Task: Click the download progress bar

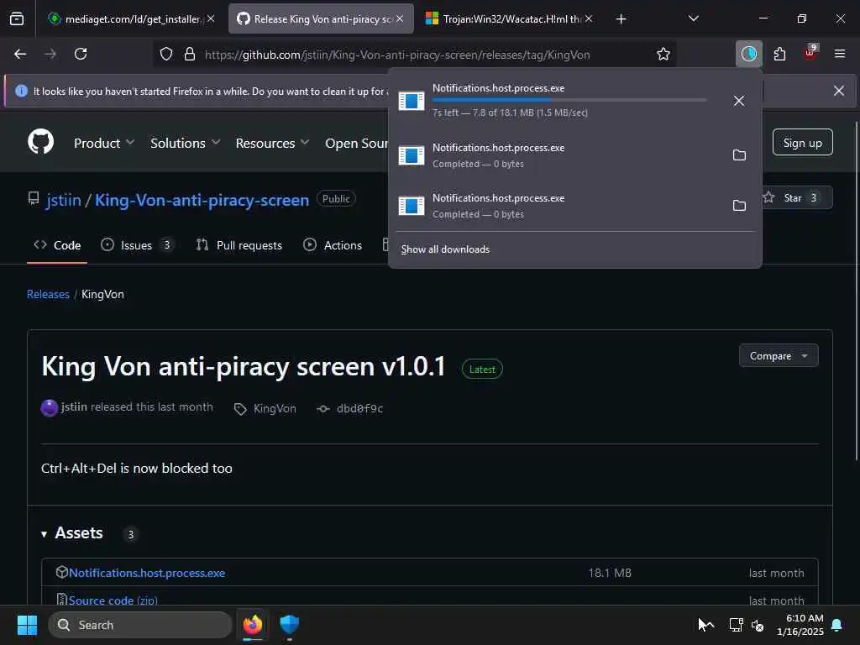Action: pyautogui.click(x=569, y=101)
